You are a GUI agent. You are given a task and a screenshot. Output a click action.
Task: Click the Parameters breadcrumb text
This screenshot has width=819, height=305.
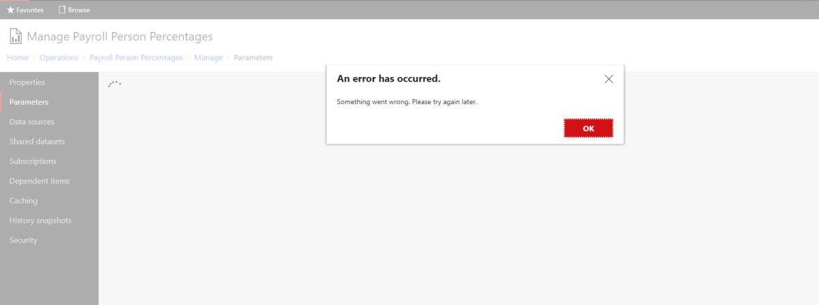pyautogui.click(x=253, y=58)
